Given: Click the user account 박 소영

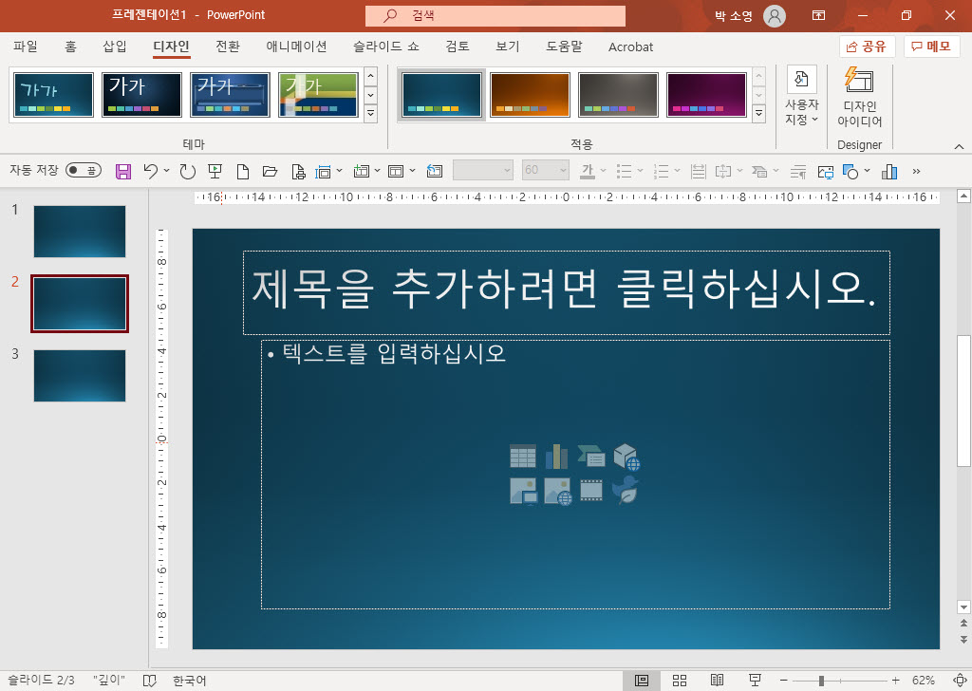Looking at the screenshot, I should coord(750,15).
